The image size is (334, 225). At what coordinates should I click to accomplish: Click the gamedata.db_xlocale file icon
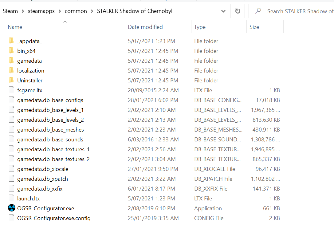point(11,168)
